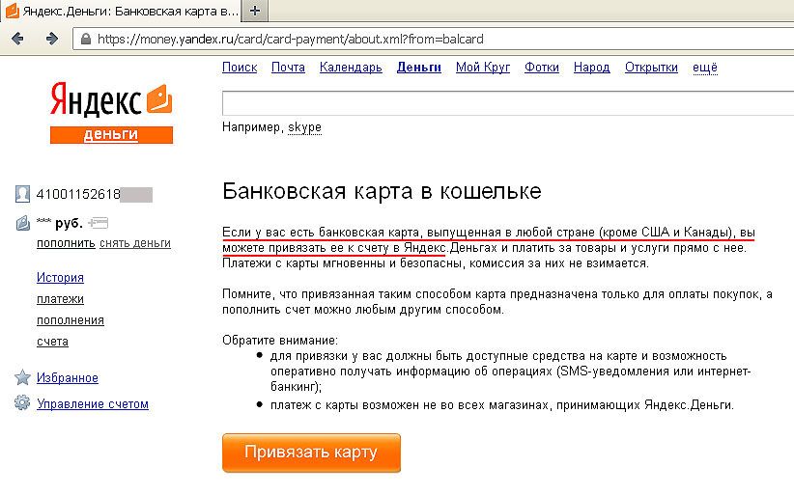794x496 pixels.
Task: Open the Календарь service link
Action: 351,68
